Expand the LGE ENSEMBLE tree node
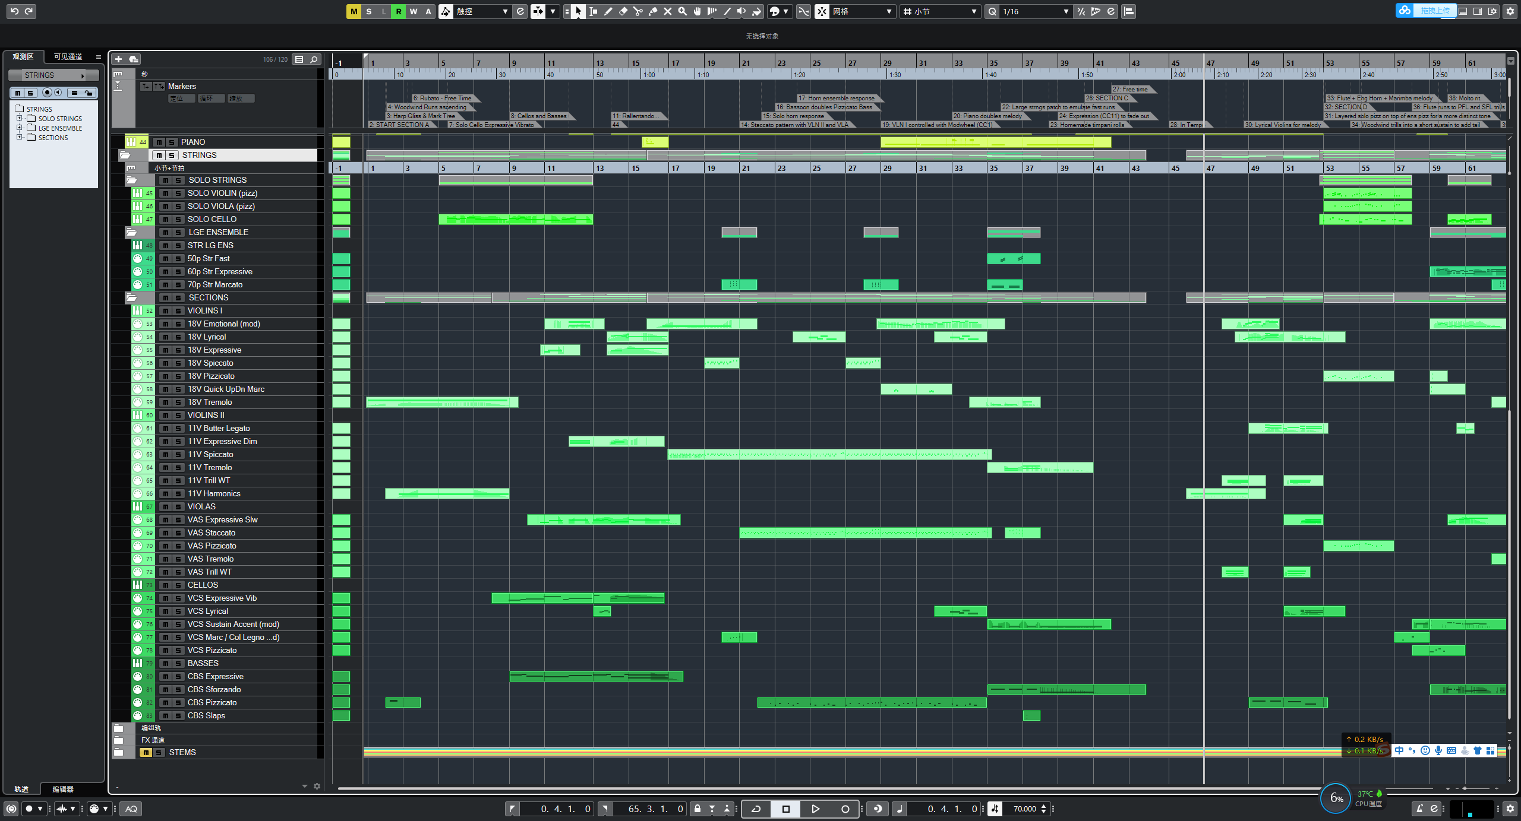1521x821 pixels. tap(19, 128)
